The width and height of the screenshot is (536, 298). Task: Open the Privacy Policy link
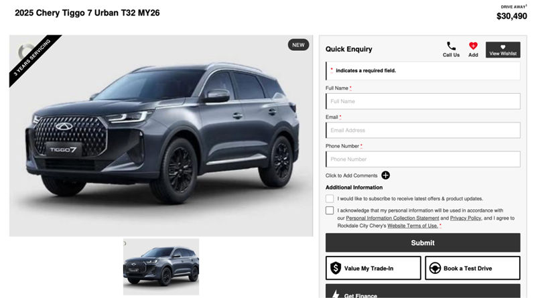(466, 218)
